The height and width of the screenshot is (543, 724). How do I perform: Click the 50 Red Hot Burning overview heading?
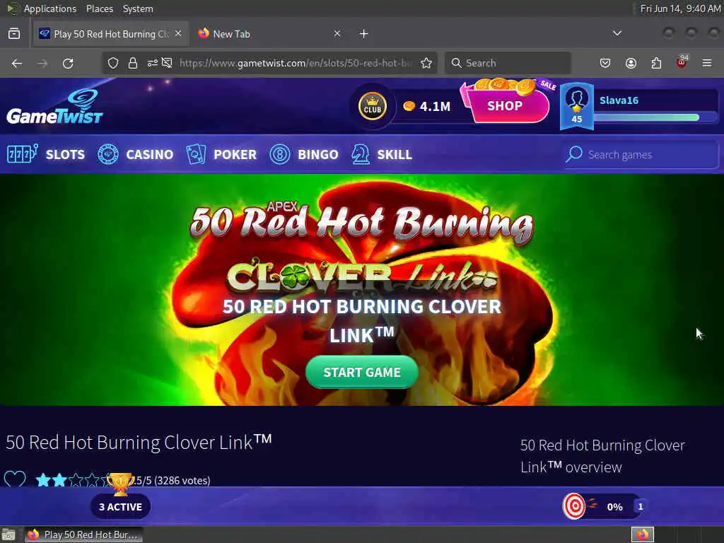(x=602, y=456)
